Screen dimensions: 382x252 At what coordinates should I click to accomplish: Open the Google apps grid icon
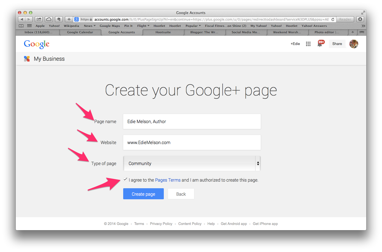coord(308,44)
